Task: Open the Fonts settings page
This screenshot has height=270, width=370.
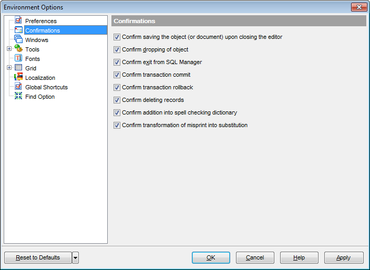Action: point(33,59)
